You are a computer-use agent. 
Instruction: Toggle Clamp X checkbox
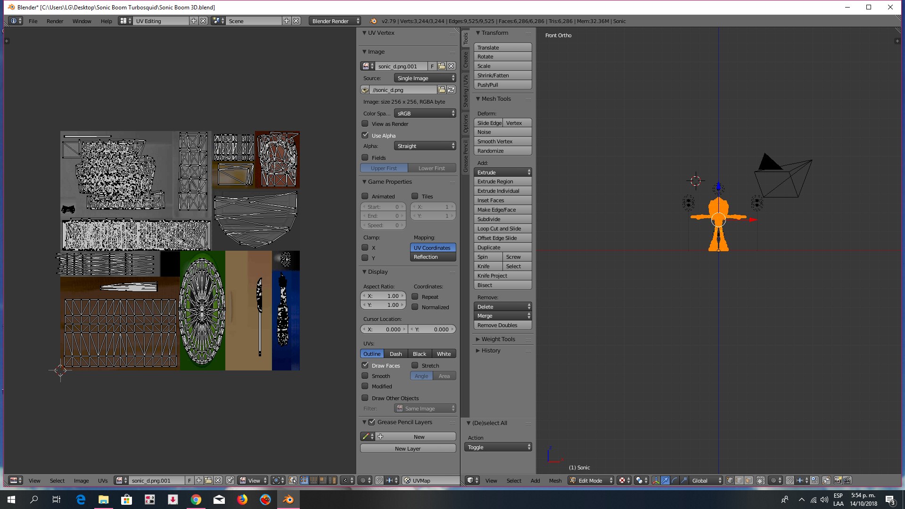365,247
